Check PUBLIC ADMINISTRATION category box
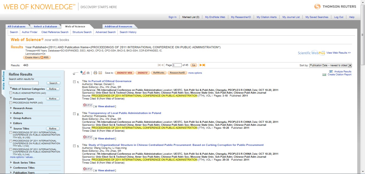Screen dimensions: 365x174 [11, 93]
